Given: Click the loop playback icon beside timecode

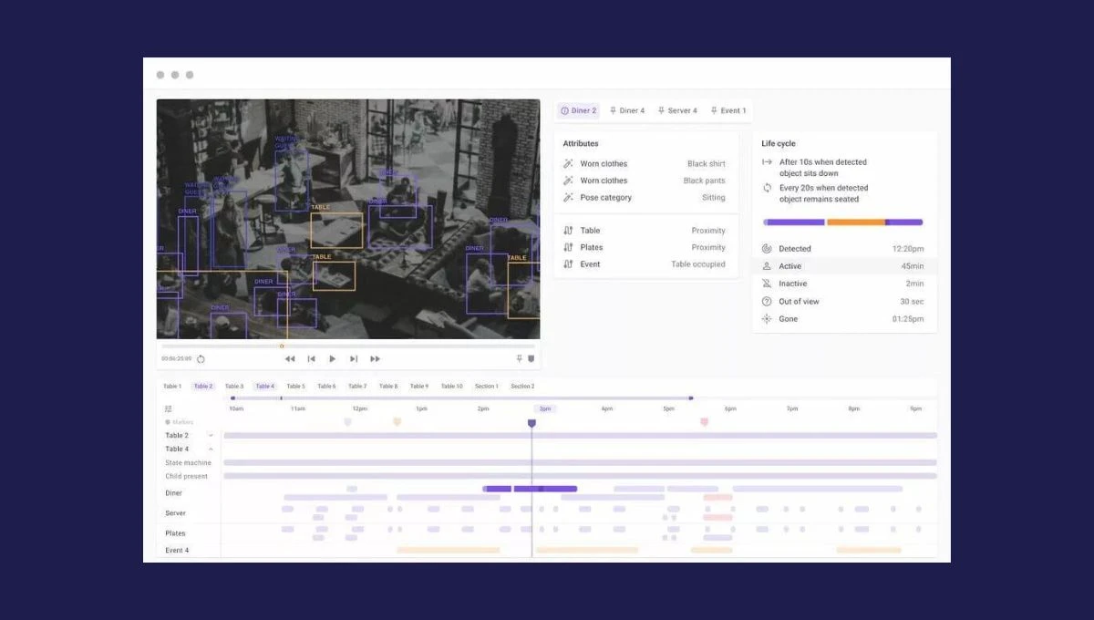Looking at the screenshot, I should pyautogui.click(x=201, y=359).
